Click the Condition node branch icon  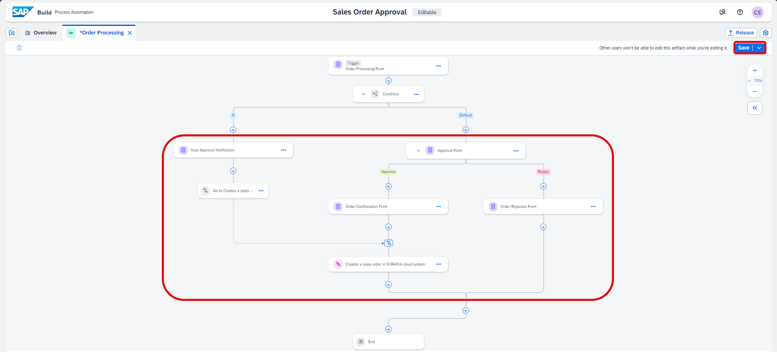pos(375,94)
